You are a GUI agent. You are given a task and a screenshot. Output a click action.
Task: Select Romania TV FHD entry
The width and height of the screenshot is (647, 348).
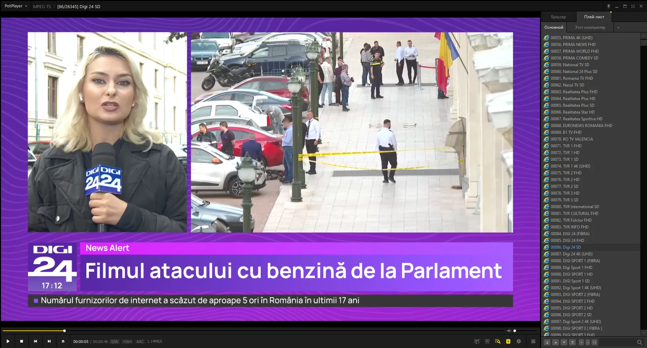pos(591,78)
